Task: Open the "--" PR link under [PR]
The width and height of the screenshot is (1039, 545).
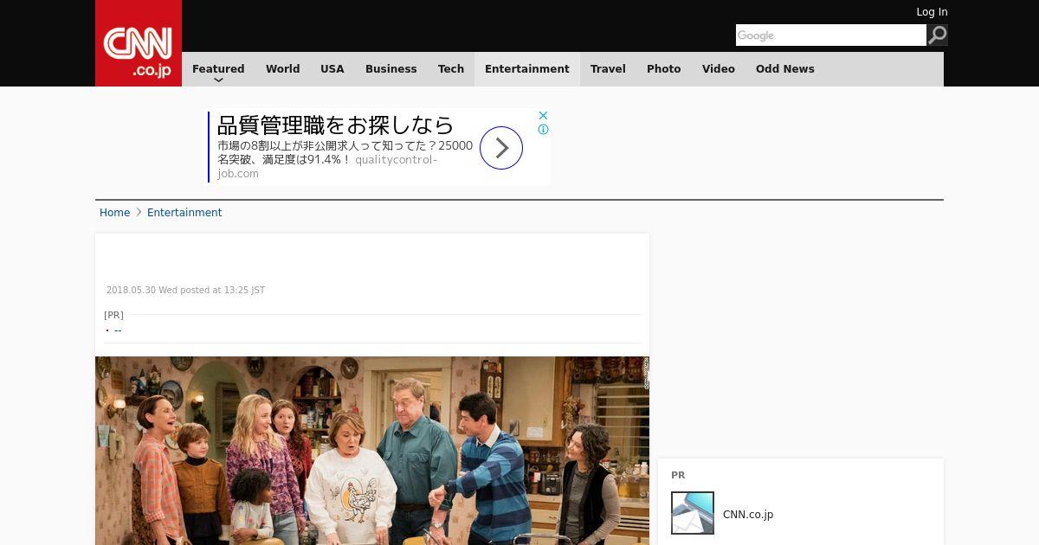Action: point(118,330)
